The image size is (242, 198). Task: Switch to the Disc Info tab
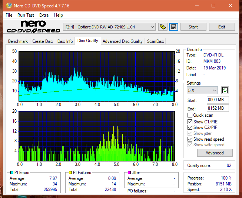pyautogui.click(x=65, y=41)
